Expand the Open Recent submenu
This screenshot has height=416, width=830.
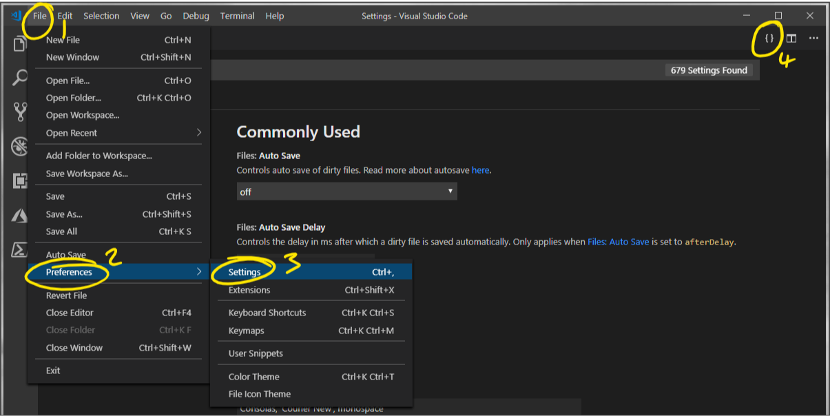(118, 133)
